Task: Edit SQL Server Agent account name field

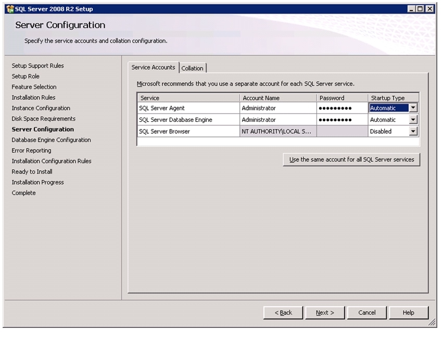Action: [x=278, y=108]
